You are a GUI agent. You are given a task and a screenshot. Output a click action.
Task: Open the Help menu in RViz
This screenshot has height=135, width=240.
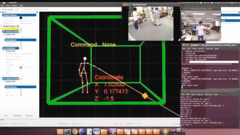[x=21, y=5]
